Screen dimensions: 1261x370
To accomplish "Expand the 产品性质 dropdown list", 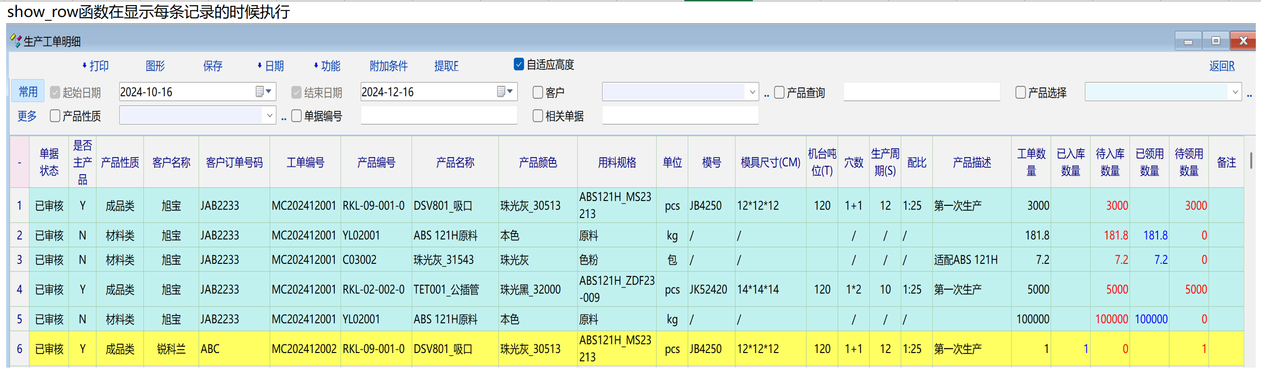I will tap(269, 116).
